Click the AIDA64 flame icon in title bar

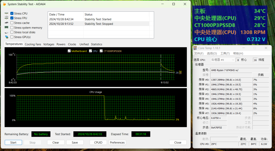4,4
